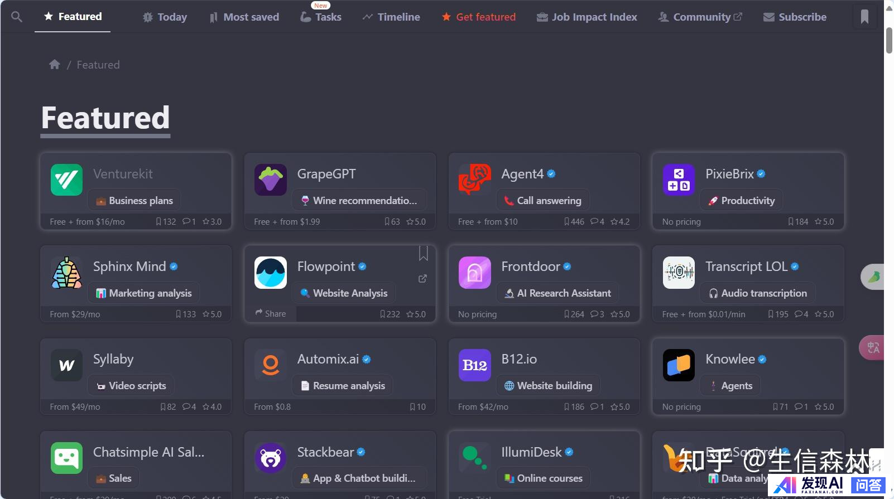This screenshot has width=894, height=499.
Task: Select the App & Chatbot building tag
Action: (x=359, y=478)
